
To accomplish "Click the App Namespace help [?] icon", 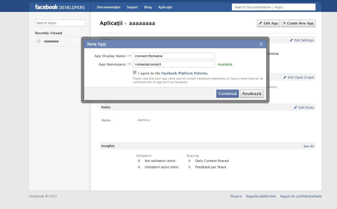I will (x=129, y=64).
